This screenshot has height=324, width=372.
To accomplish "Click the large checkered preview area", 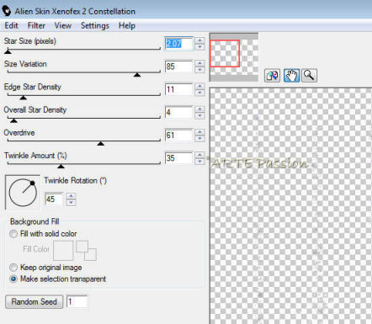I will (x=291, y=206).
